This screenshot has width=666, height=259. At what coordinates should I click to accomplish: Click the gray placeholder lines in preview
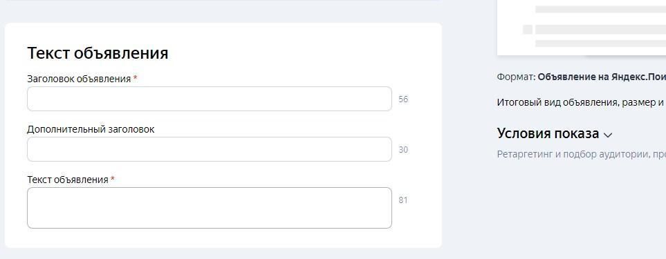point(600,26)
